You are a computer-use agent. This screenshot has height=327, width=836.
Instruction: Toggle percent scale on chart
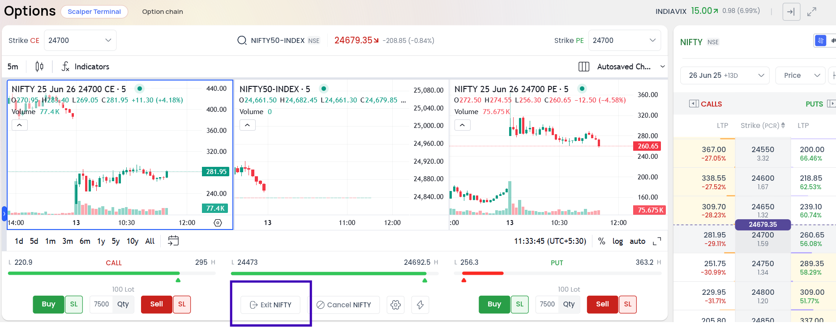[x=602, y=241]
